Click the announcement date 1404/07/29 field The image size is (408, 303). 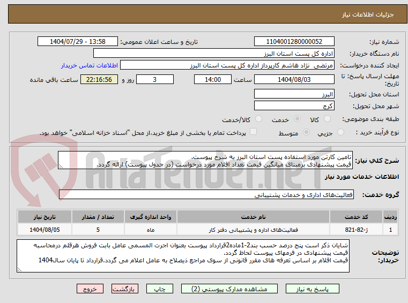click(x=78, y=42)
